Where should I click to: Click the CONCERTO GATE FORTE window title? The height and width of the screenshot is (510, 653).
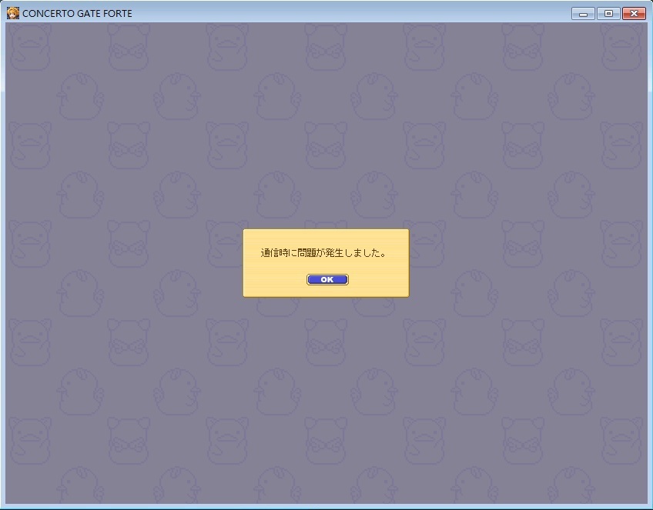click(78, 14)
